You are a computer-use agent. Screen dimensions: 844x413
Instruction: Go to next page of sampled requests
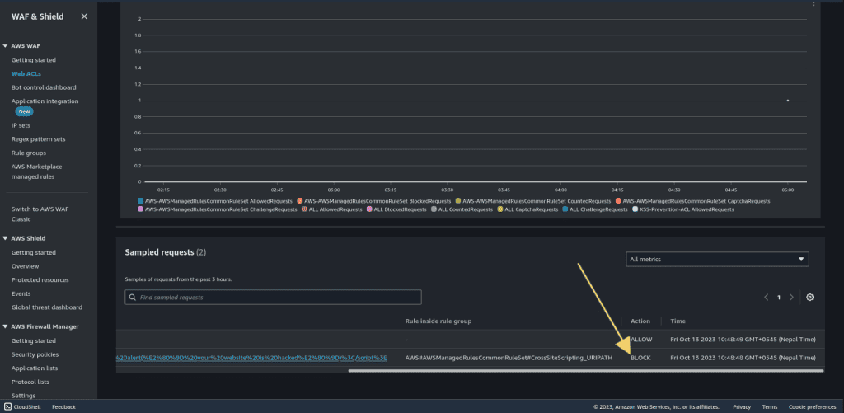791,298
